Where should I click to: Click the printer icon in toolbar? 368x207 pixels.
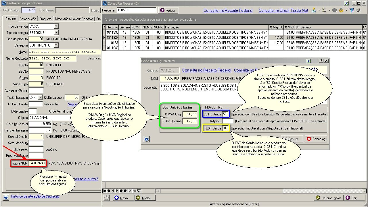358,10
